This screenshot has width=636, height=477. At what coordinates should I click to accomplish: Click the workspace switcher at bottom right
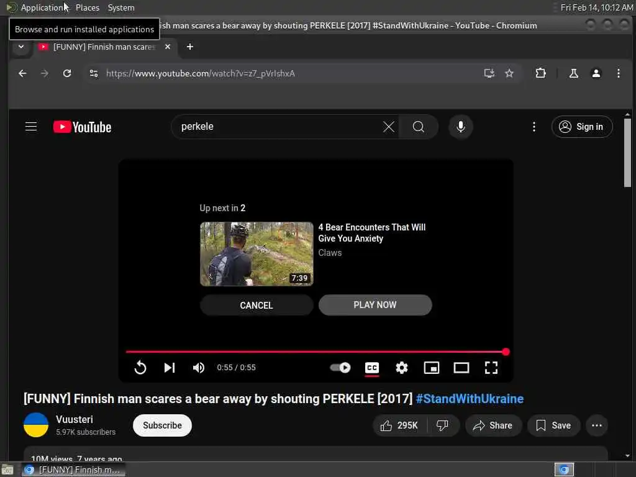564,470
